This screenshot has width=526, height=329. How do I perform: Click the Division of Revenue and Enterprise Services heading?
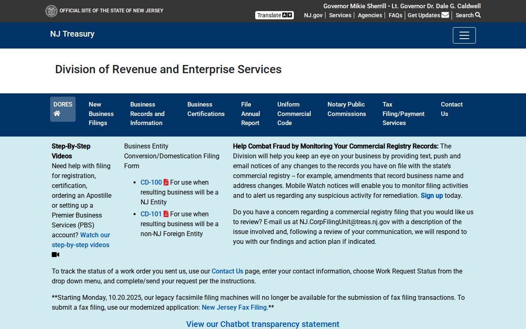168,69
